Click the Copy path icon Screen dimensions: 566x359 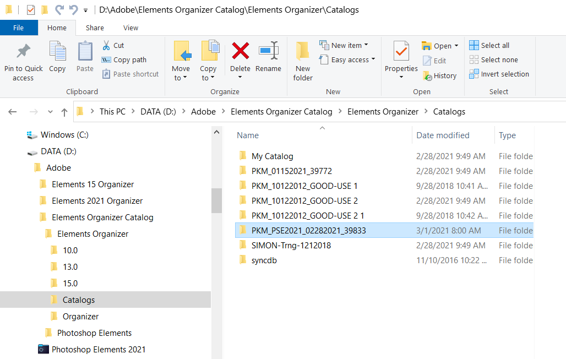107,59
